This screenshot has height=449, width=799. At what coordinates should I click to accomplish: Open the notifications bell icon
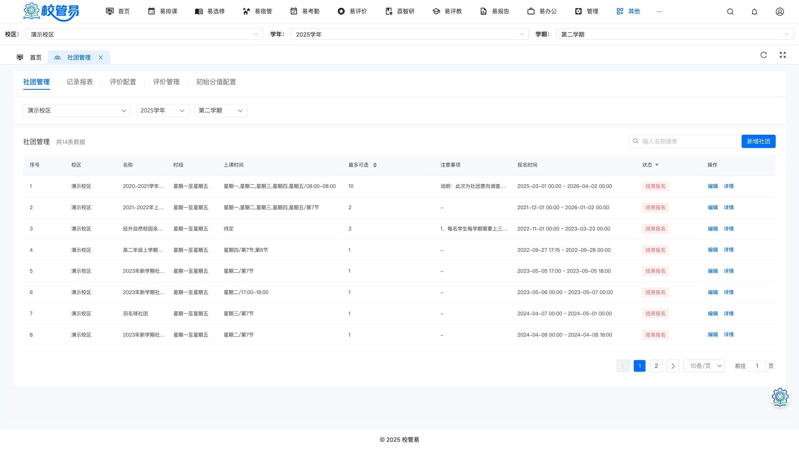point(754,12)
